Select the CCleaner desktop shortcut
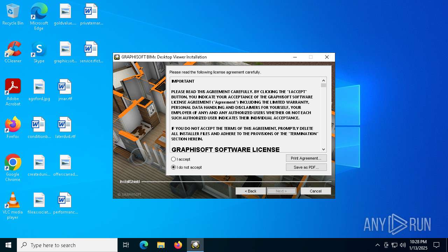This screenshot has height=252, width=448. [13, 52]
